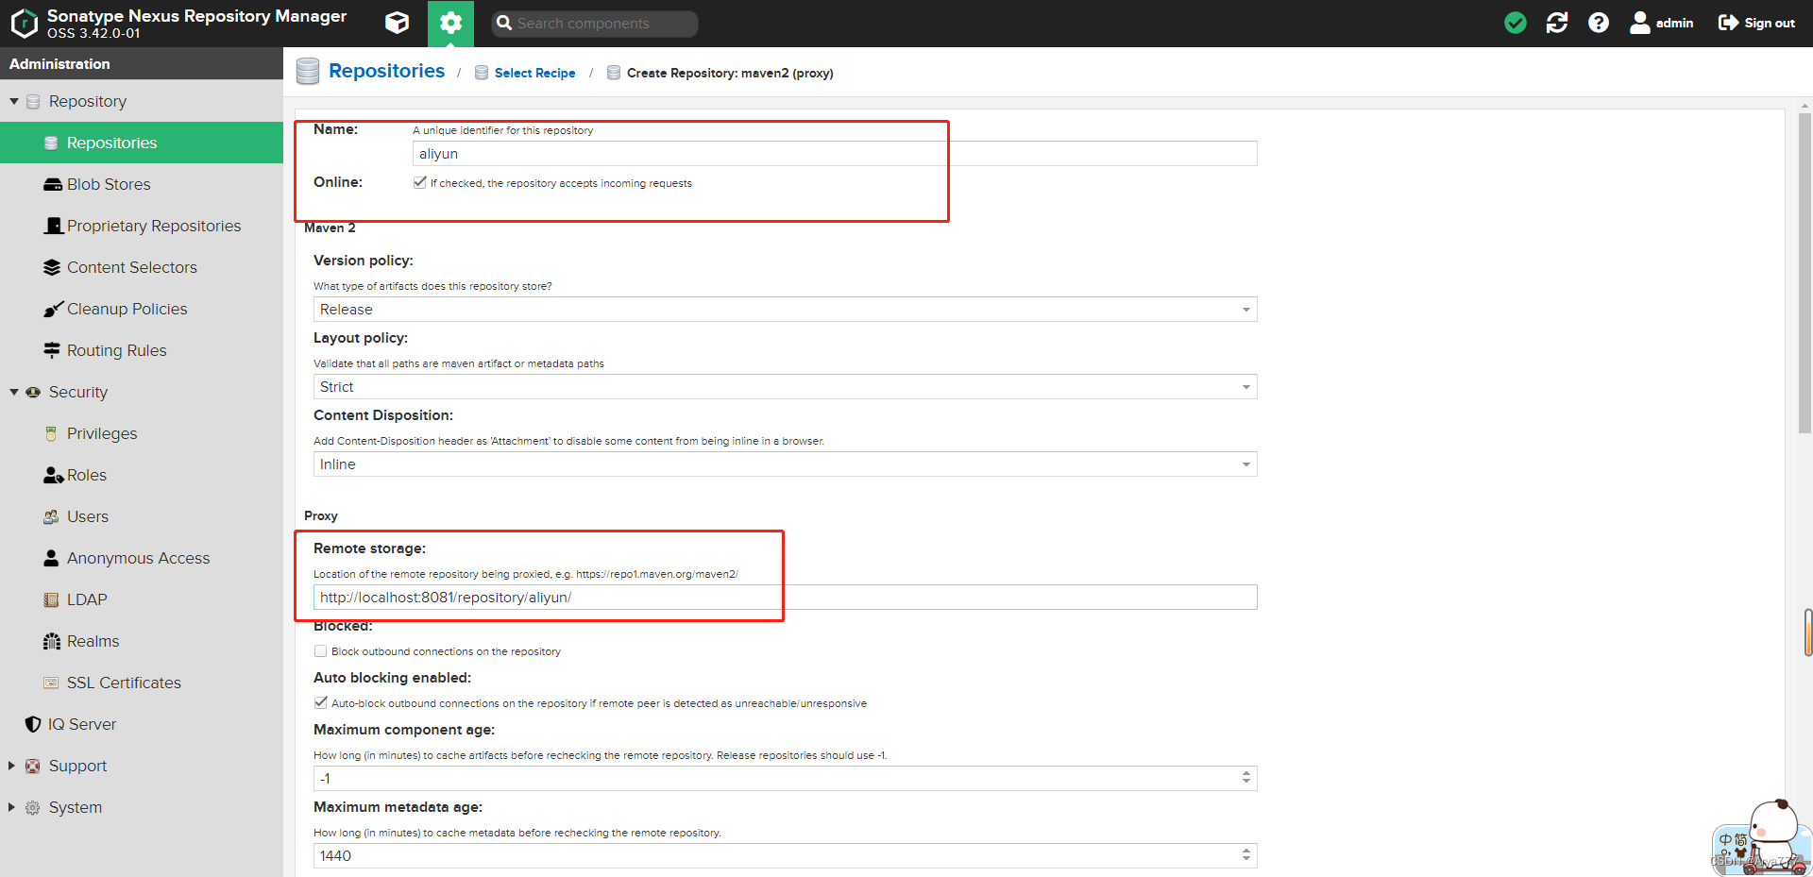Open Anonymous Access menu item
Viewport: 1813px width, 877px height.
[x=142, y=558]
